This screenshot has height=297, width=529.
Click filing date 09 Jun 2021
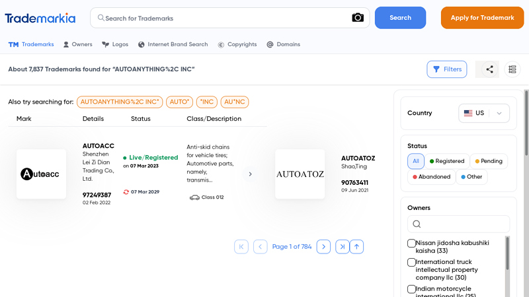click(x=354, y=190)
